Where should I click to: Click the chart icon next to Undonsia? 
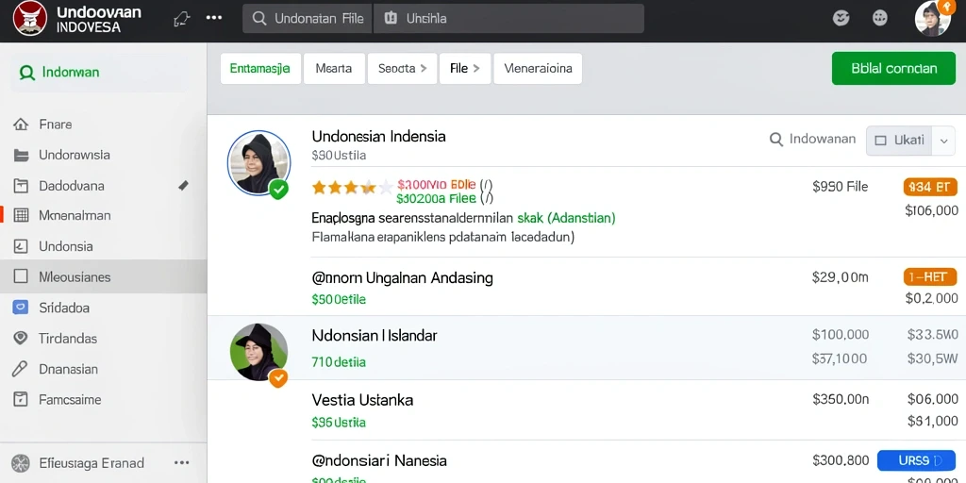pos(21,246)
